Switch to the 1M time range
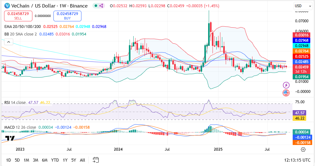Image resolution: width=315 pixels, height=166 pixels. coord(26,160)
